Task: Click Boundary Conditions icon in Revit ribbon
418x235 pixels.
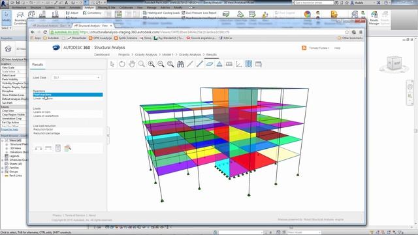Action: point(20,18)
